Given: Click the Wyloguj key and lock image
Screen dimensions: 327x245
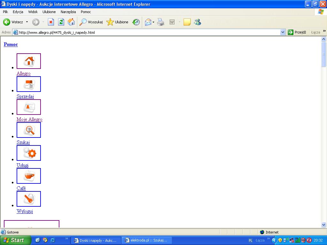Looking at the screenshot, I should (x=29, y=199).
